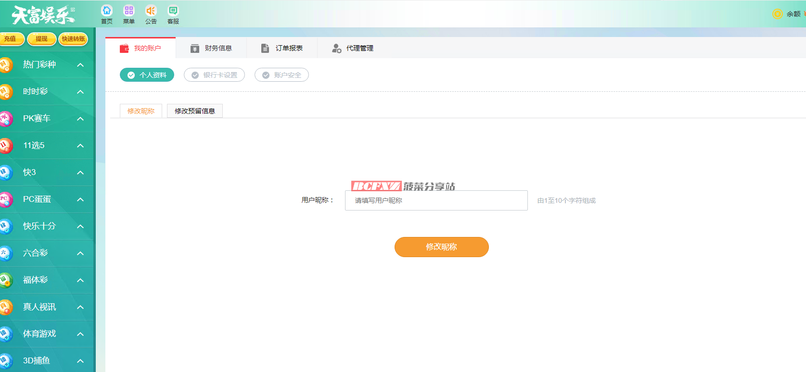Viewport: 806px width, 372px height.
Task: Click the 代理管理 user gear icon
Action: pos(336,48)
